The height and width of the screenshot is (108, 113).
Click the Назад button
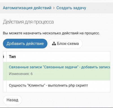point(12,100)
